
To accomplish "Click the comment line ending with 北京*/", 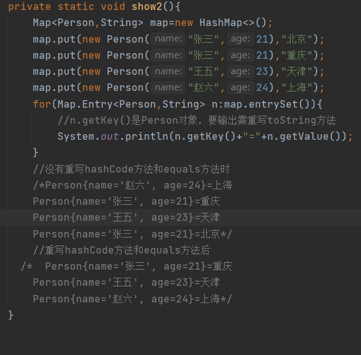I will pyautogui.click(x=133, y=234).
